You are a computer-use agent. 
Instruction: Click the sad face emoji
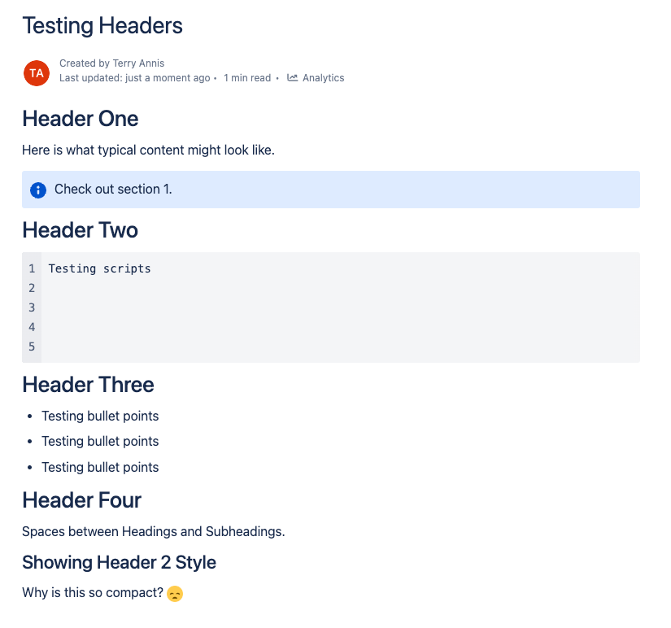click(175, 593)
